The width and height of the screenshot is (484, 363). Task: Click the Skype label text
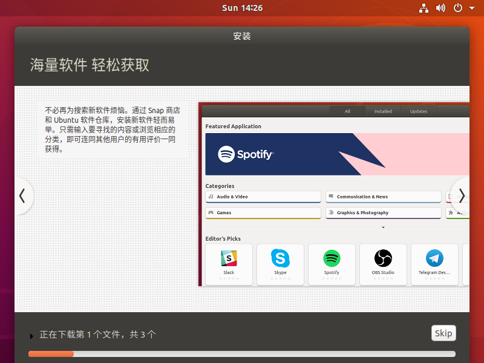pos(280,273)
